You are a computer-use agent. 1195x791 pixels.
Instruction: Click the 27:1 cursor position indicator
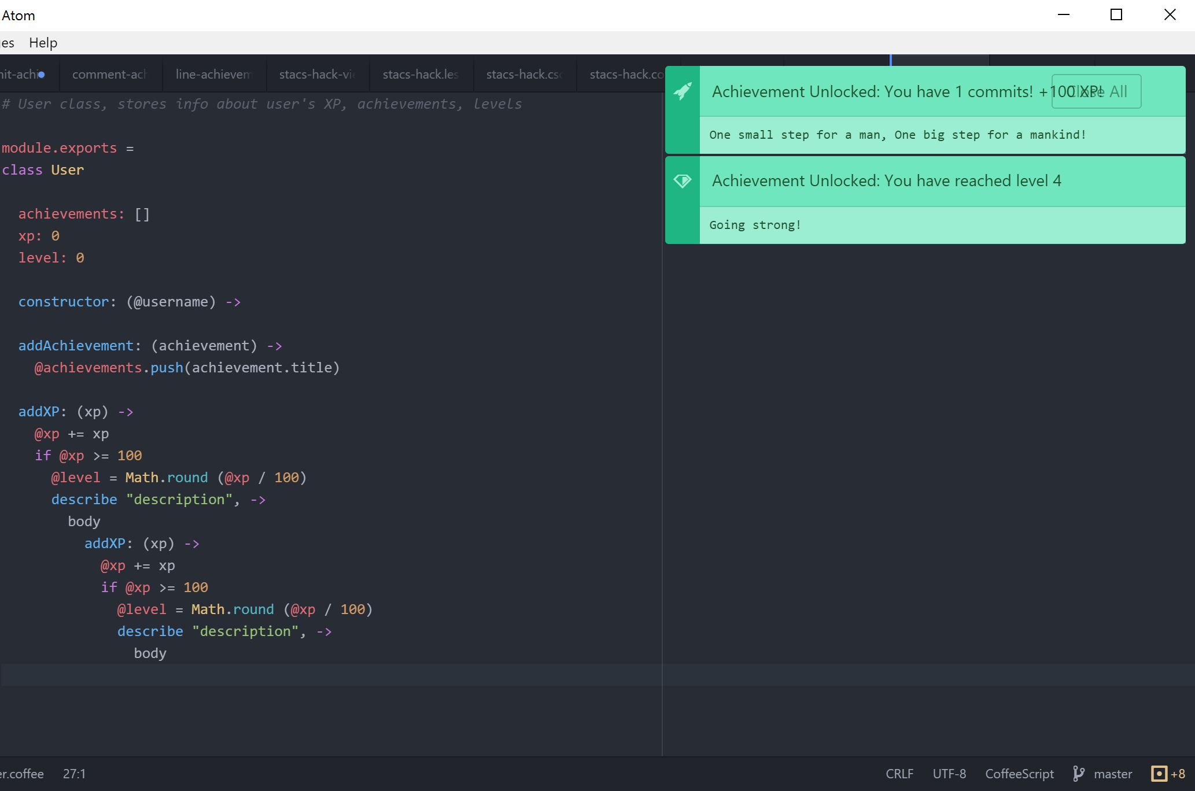click(74, 774)
